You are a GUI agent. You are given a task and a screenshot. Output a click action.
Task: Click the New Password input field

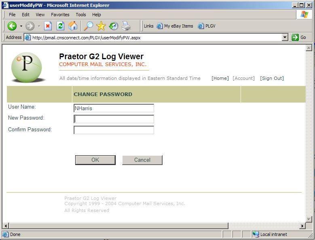(114, 119)
